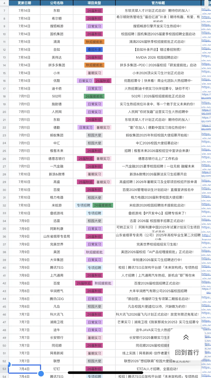This screenshot has height=378, width=211.
Task: Click the 秋招提前批 tag in the 拼多多集团 row
Action: click(94, 65)
